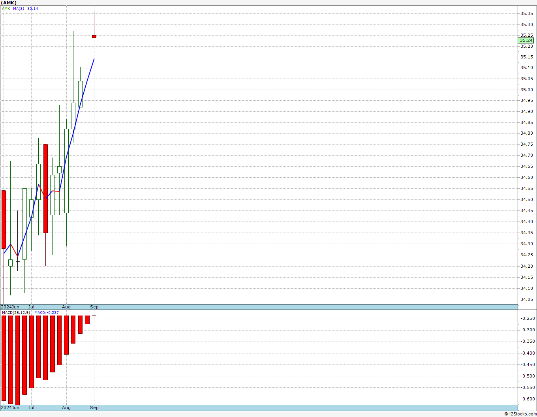
Task: Select the 35.00 price axis label
Action: [x=526, y=90]
